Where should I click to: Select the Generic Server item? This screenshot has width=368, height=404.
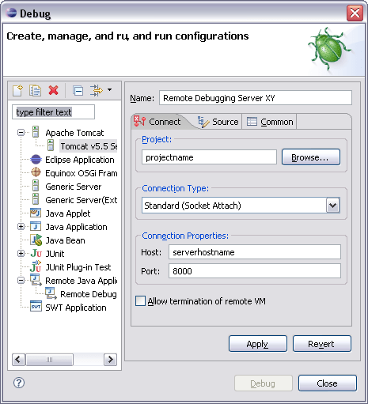[74, 187]
